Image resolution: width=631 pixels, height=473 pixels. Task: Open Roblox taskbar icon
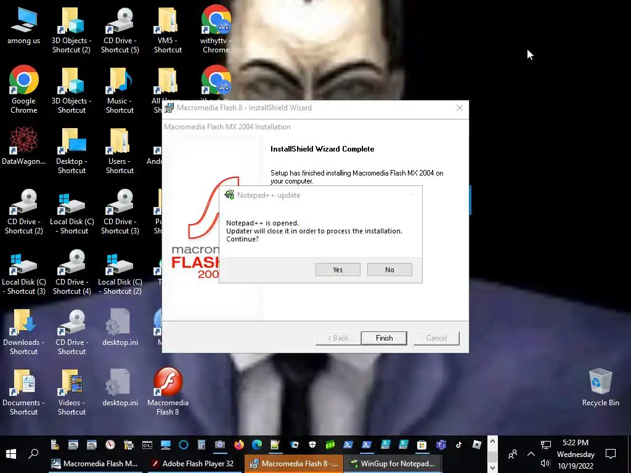pos(477,445)
